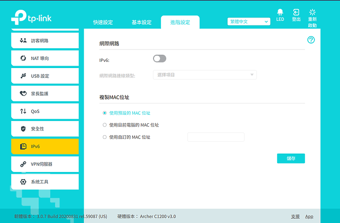Select 使用目前電腦的 MAC 位址 radio button
Screen dimensions: 340x223
104,125
